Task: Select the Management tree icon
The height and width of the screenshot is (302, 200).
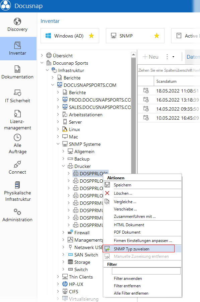Action: click(70, 240)
